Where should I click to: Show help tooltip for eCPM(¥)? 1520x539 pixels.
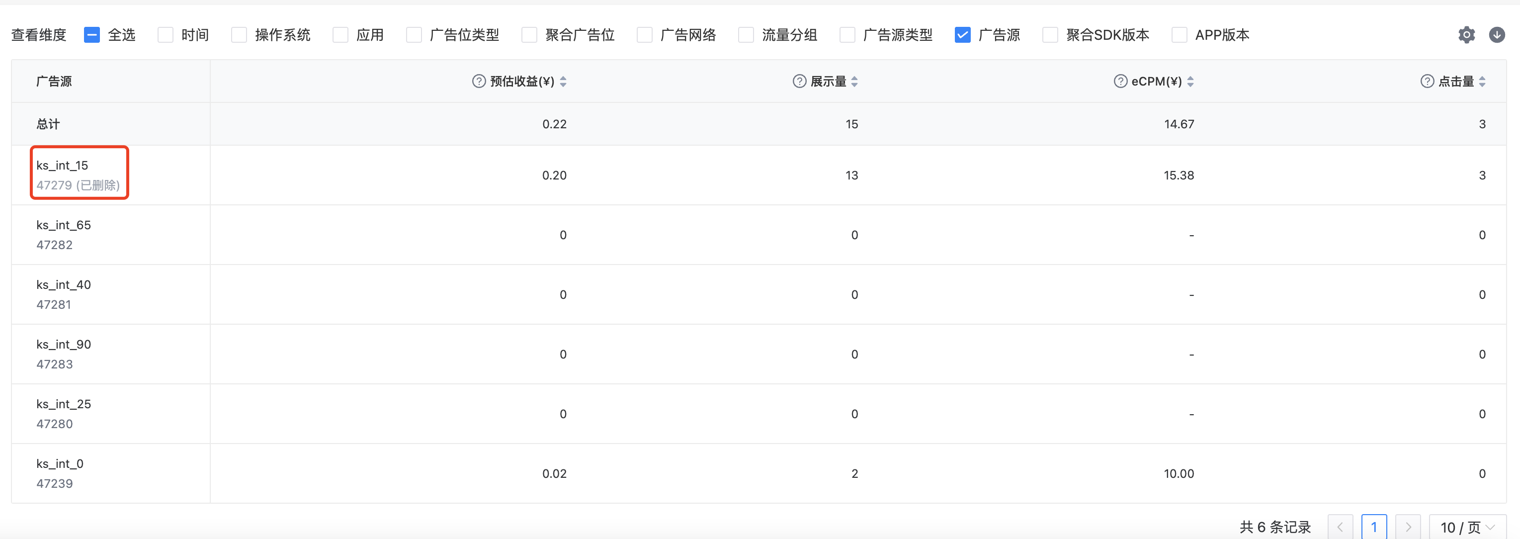pyautogui.click(x=1120, y=81)
